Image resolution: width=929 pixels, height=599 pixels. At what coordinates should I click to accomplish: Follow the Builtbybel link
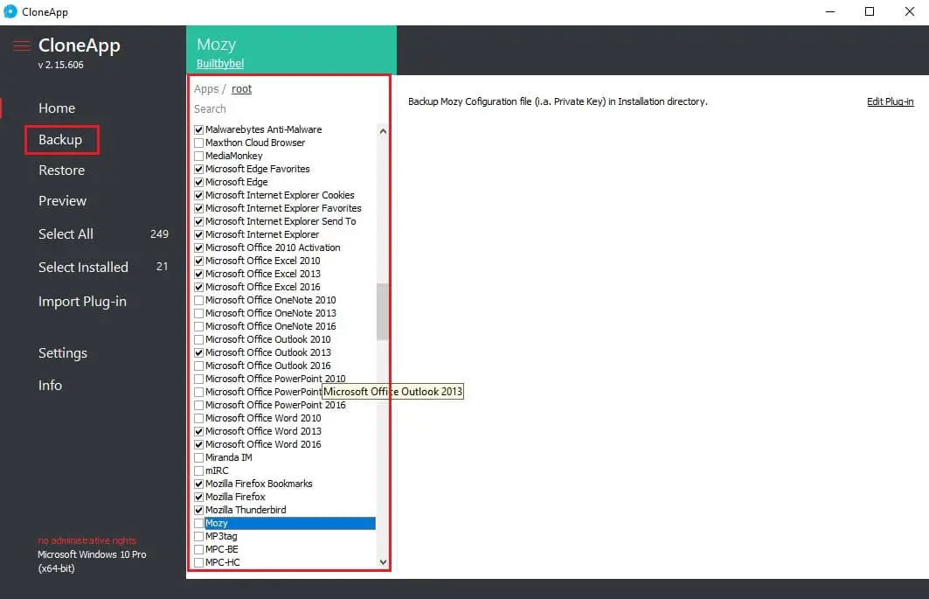(220, 64)
